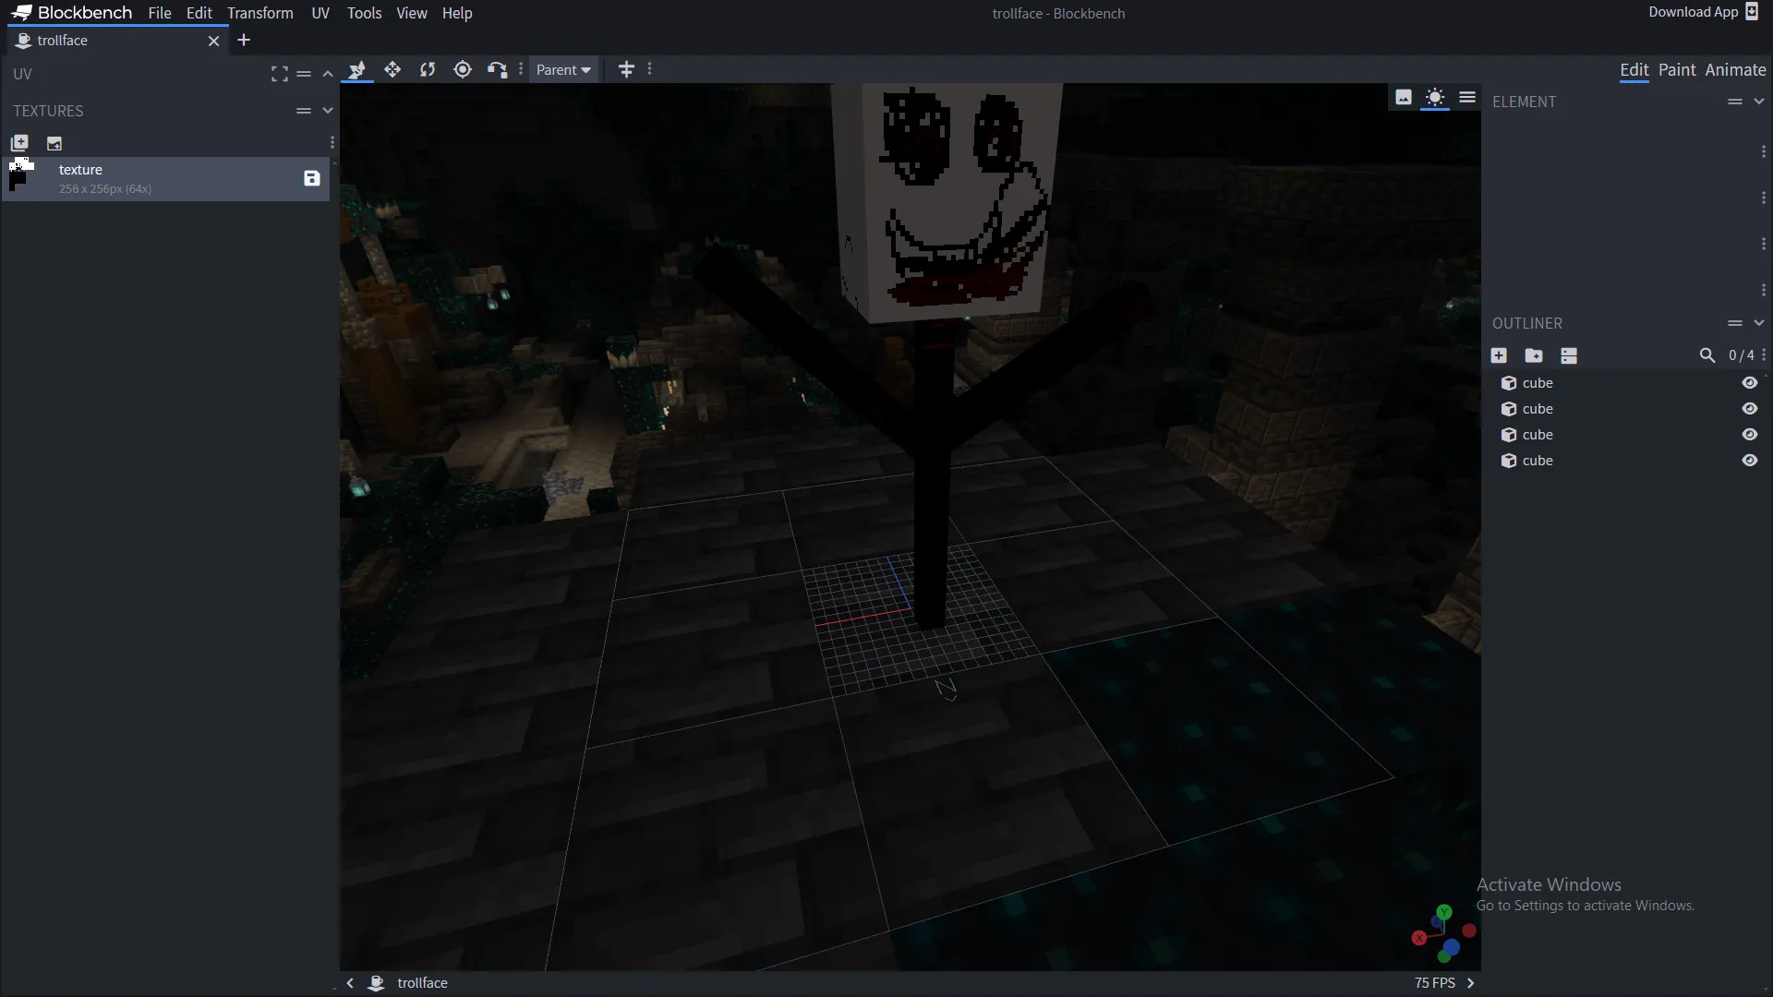The image size is (1773, 997).
Task: Select the Pivot tool
Action: click(463, 69)
